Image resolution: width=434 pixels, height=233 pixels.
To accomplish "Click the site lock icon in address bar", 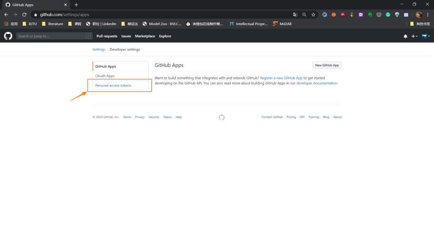I will click(36, 15).
